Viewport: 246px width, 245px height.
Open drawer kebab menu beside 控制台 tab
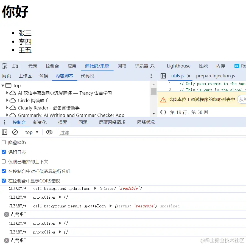coord(4,122)
